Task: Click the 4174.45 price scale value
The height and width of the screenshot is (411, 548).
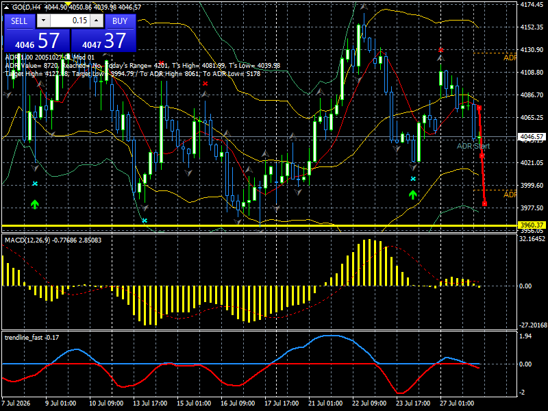Action: pos(532,5)
